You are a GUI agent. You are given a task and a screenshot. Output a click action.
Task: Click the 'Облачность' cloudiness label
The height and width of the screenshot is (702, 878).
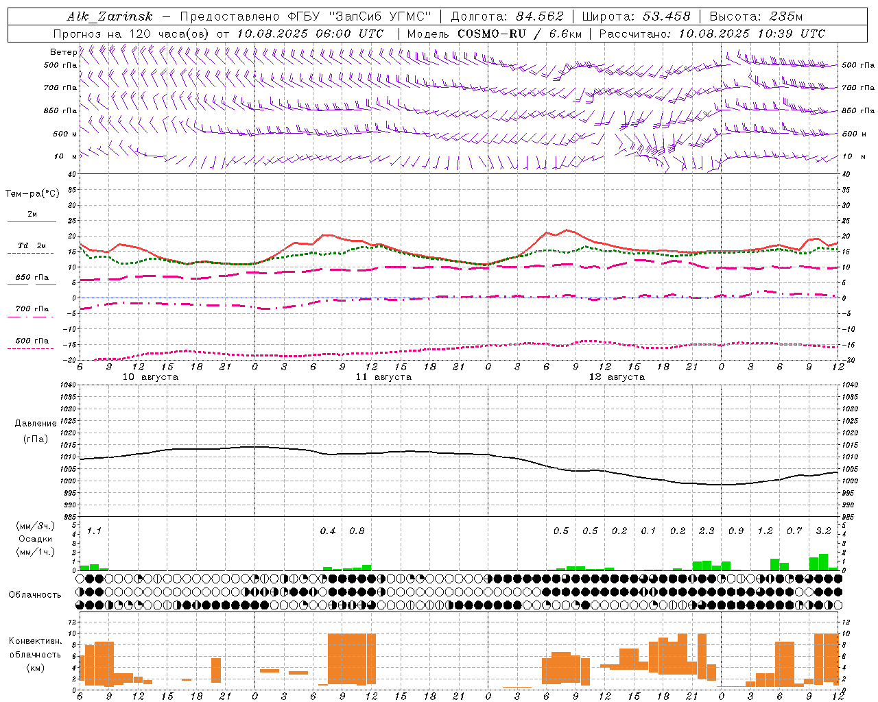[35, 594]
